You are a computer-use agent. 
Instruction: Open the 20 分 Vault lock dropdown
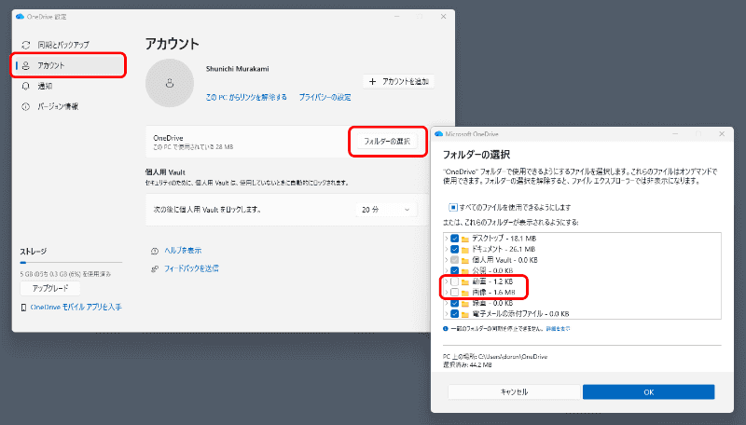click(386, 210)
